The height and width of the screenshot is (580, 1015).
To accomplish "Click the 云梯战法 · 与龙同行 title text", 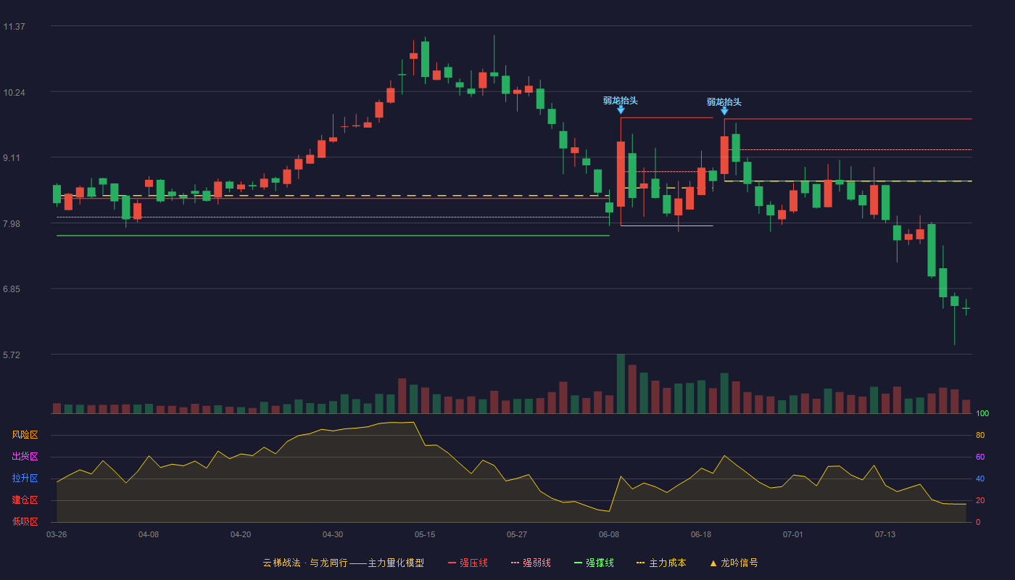I will point(304,563).
